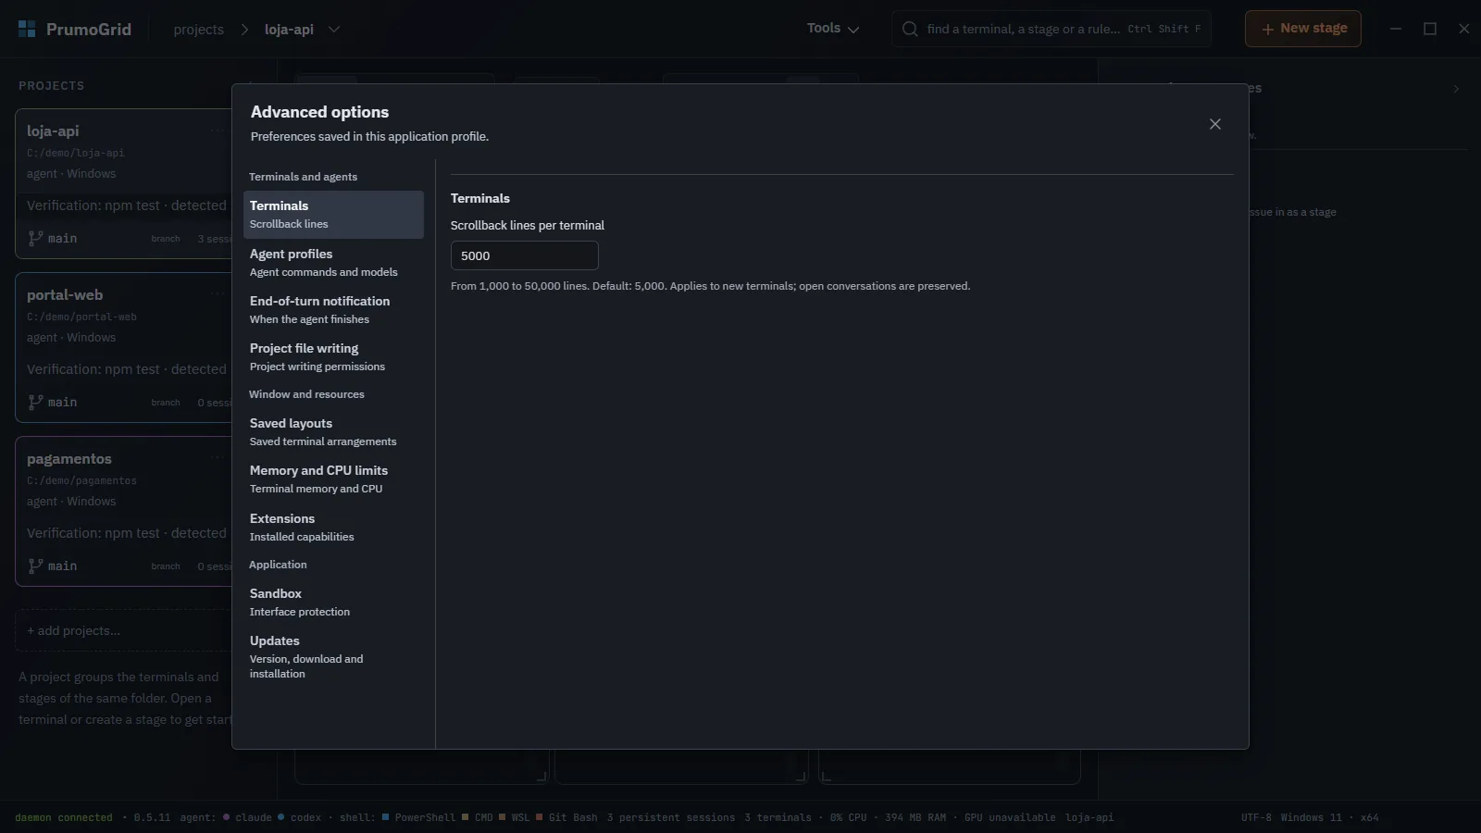Click the 394 MB RAM status entry
This screenshot has height=833, width=1481.
pyautogui.click(x=915, y=817)
